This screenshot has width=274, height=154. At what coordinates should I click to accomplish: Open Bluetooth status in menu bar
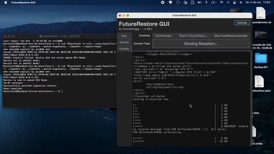pyautogui.click(x=206, y=3)
